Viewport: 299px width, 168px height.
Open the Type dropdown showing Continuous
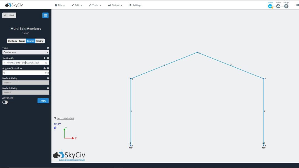(x=25, y=52)
